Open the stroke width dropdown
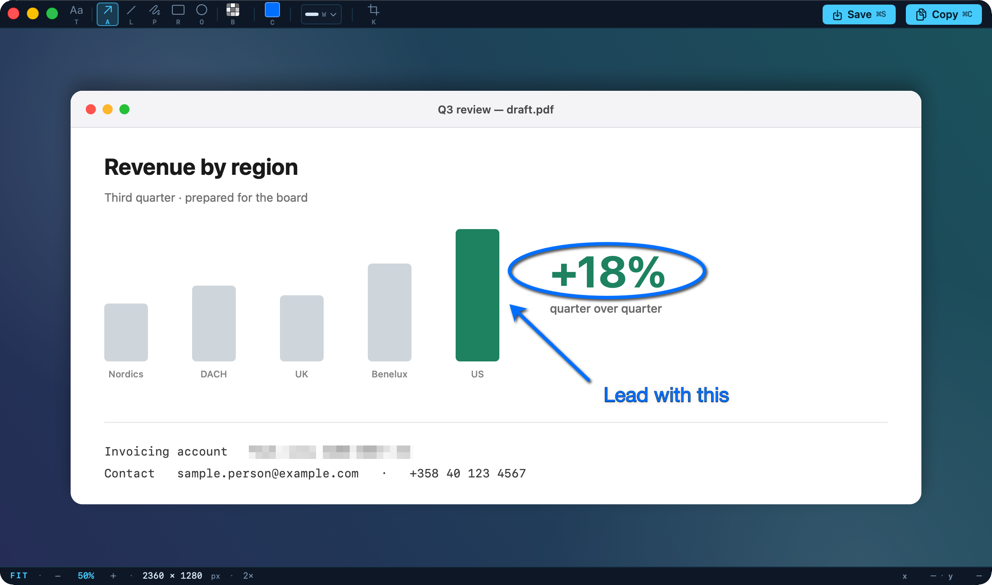The width and height of the screenshot is (992, 585). click(321, 14)
